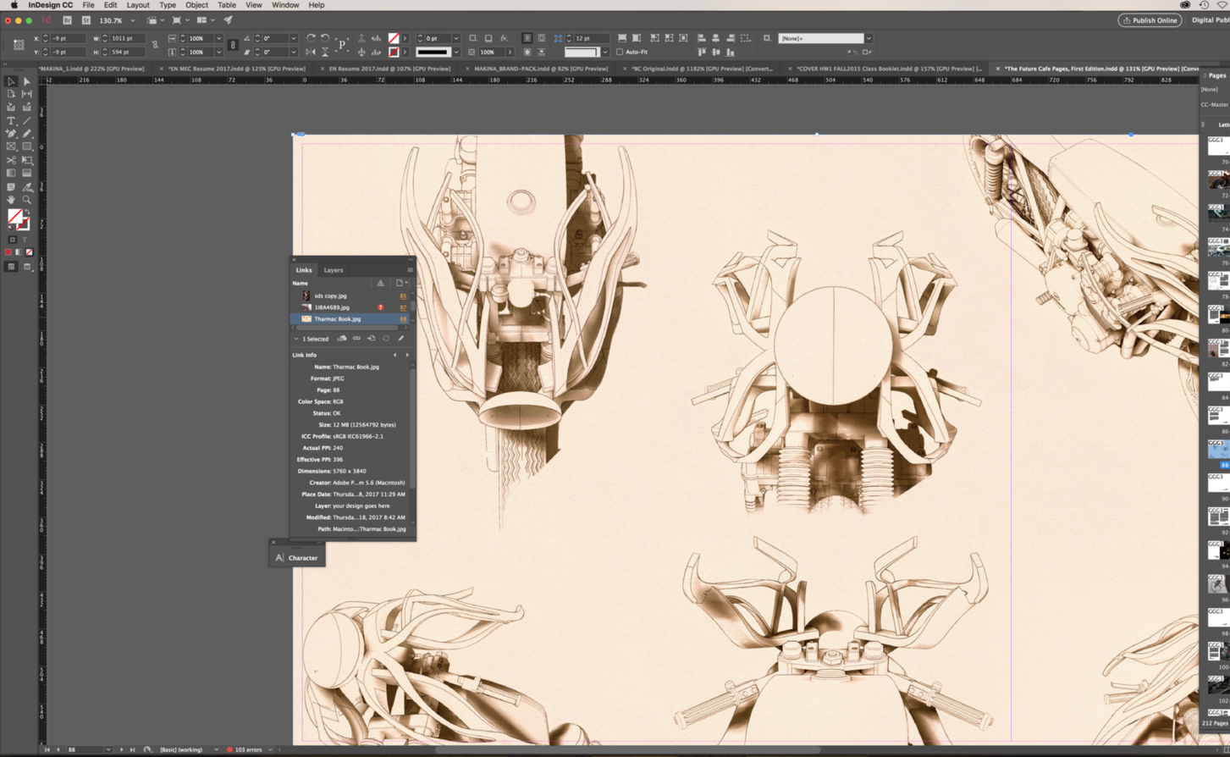Collapse the 1 Selected link section

coord(296,339)
